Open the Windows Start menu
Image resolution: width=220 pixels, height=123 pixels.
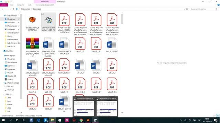[3, 120]
